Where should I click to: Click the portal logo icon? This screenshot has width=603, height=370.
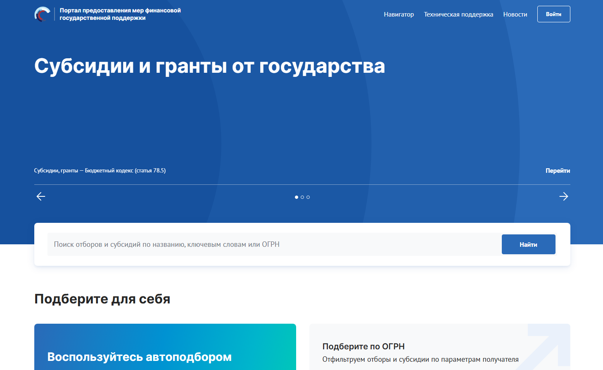[42, 14]
